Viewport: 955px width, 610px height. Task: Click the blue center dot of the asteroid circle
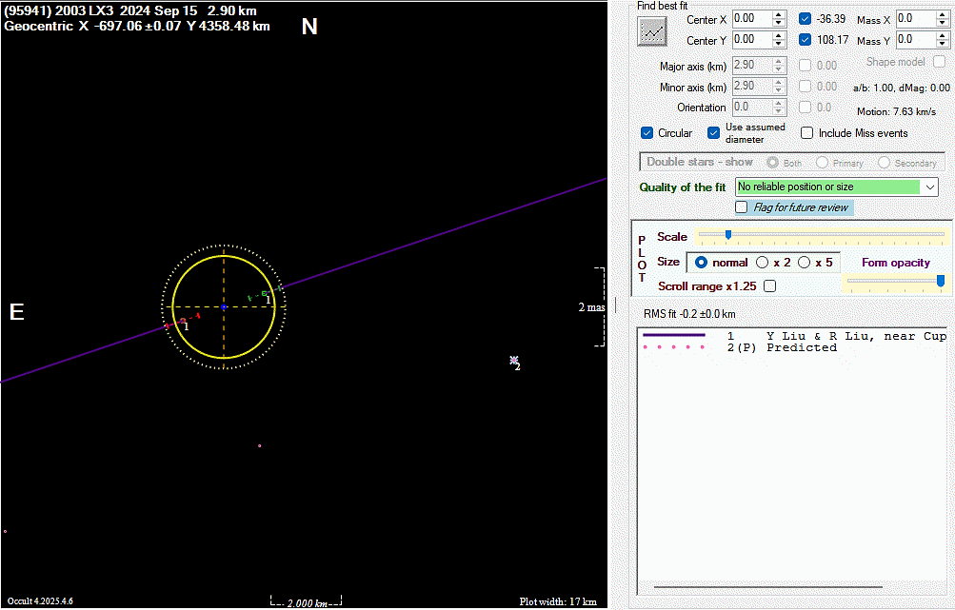224,307
